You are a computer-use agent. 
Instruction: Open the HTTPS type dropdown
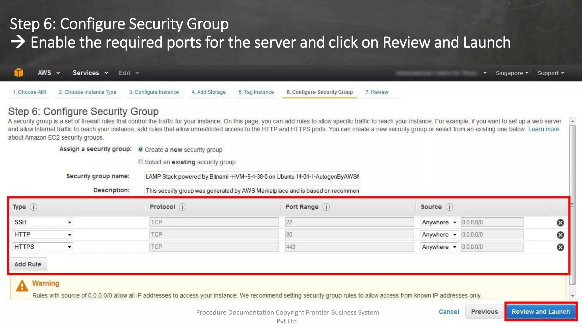(43, 247)
